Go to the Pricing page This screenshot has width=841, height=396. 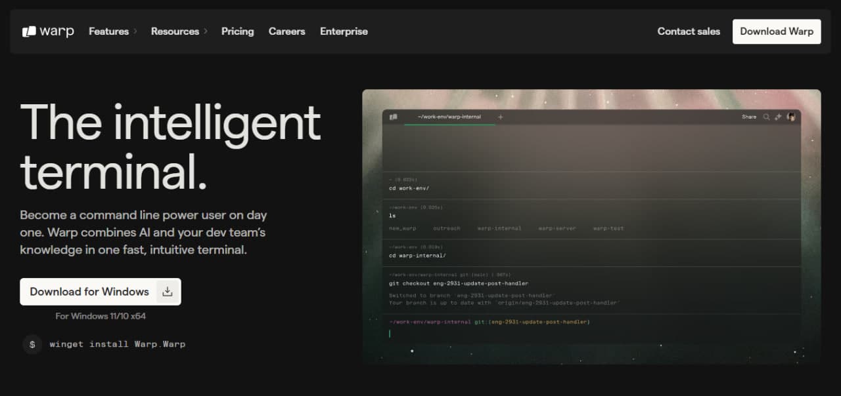[237, 31]
